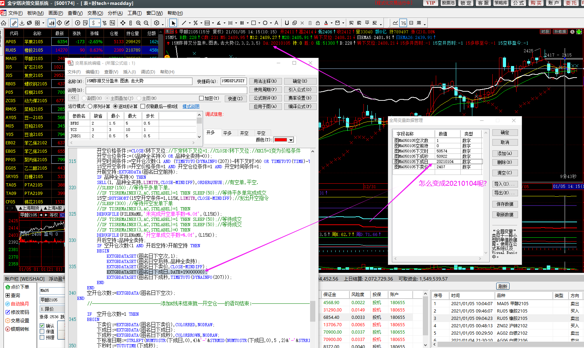Click the zoom out magnifier icon

pyautogui.click(x=146, y=23)
